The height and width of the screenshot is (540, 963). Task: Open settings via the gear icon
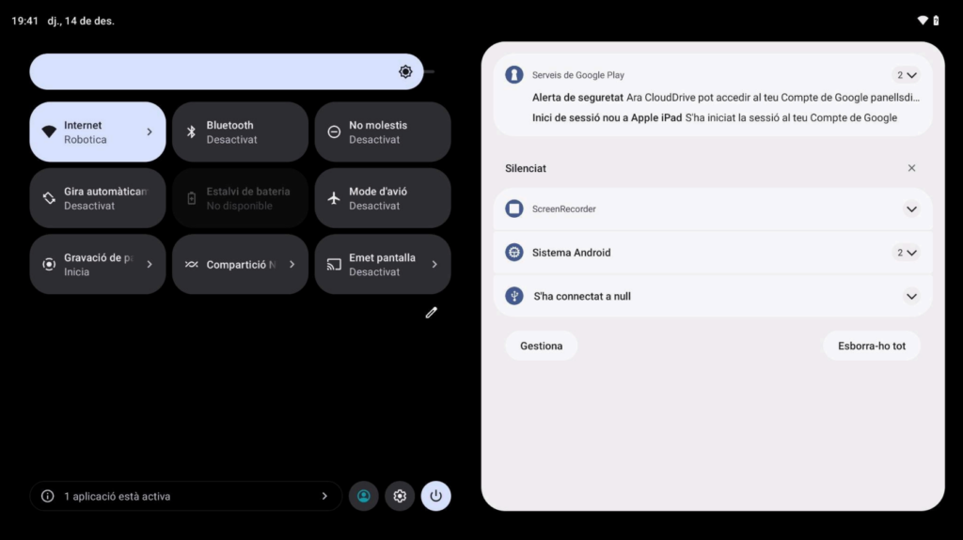[400, 496]
